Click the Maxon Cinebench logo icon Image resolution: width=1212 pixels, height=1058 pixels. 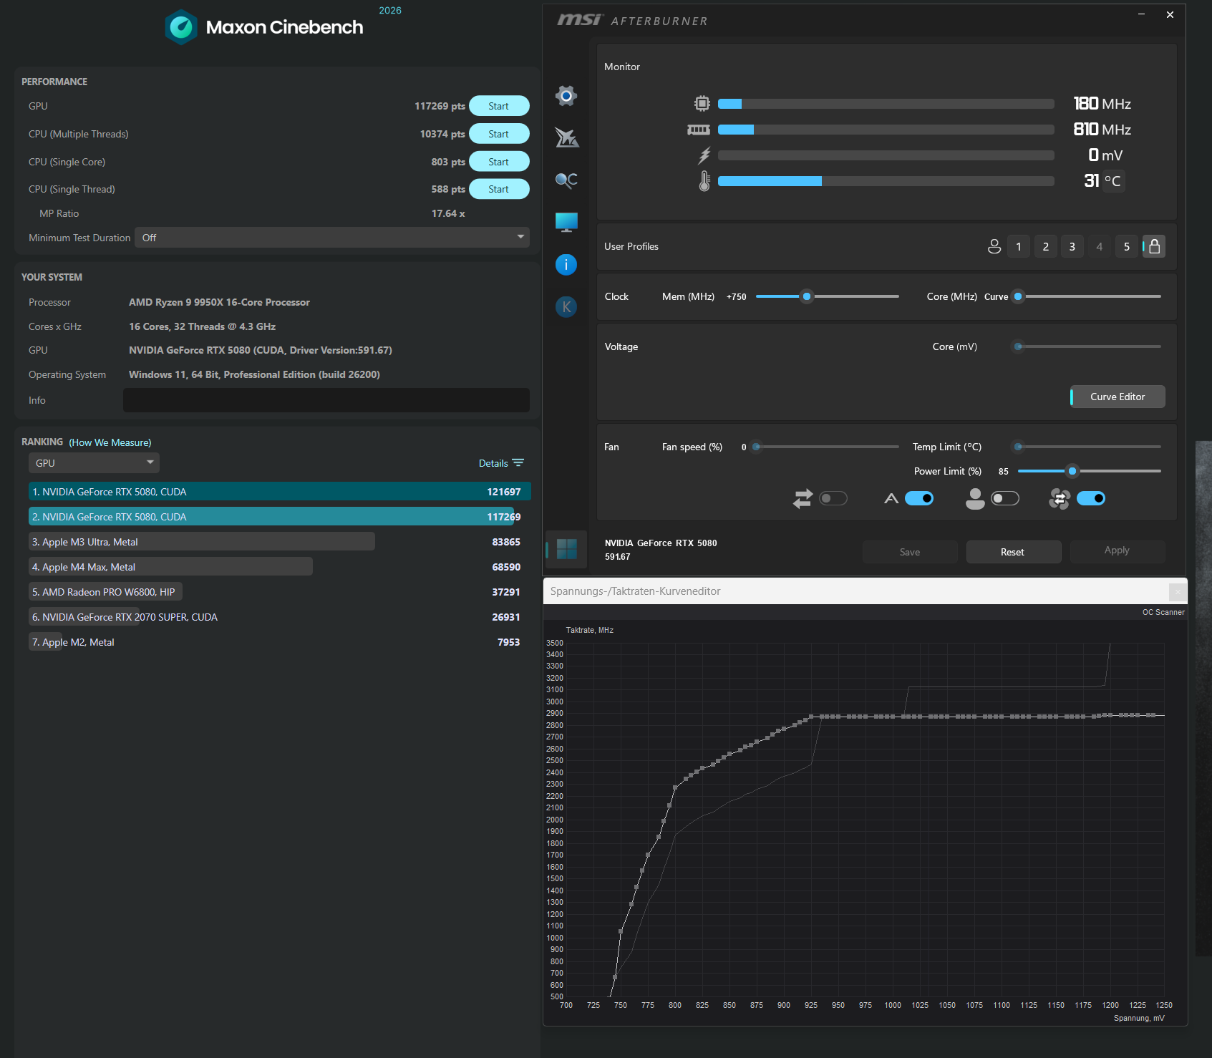coord(181,27)
